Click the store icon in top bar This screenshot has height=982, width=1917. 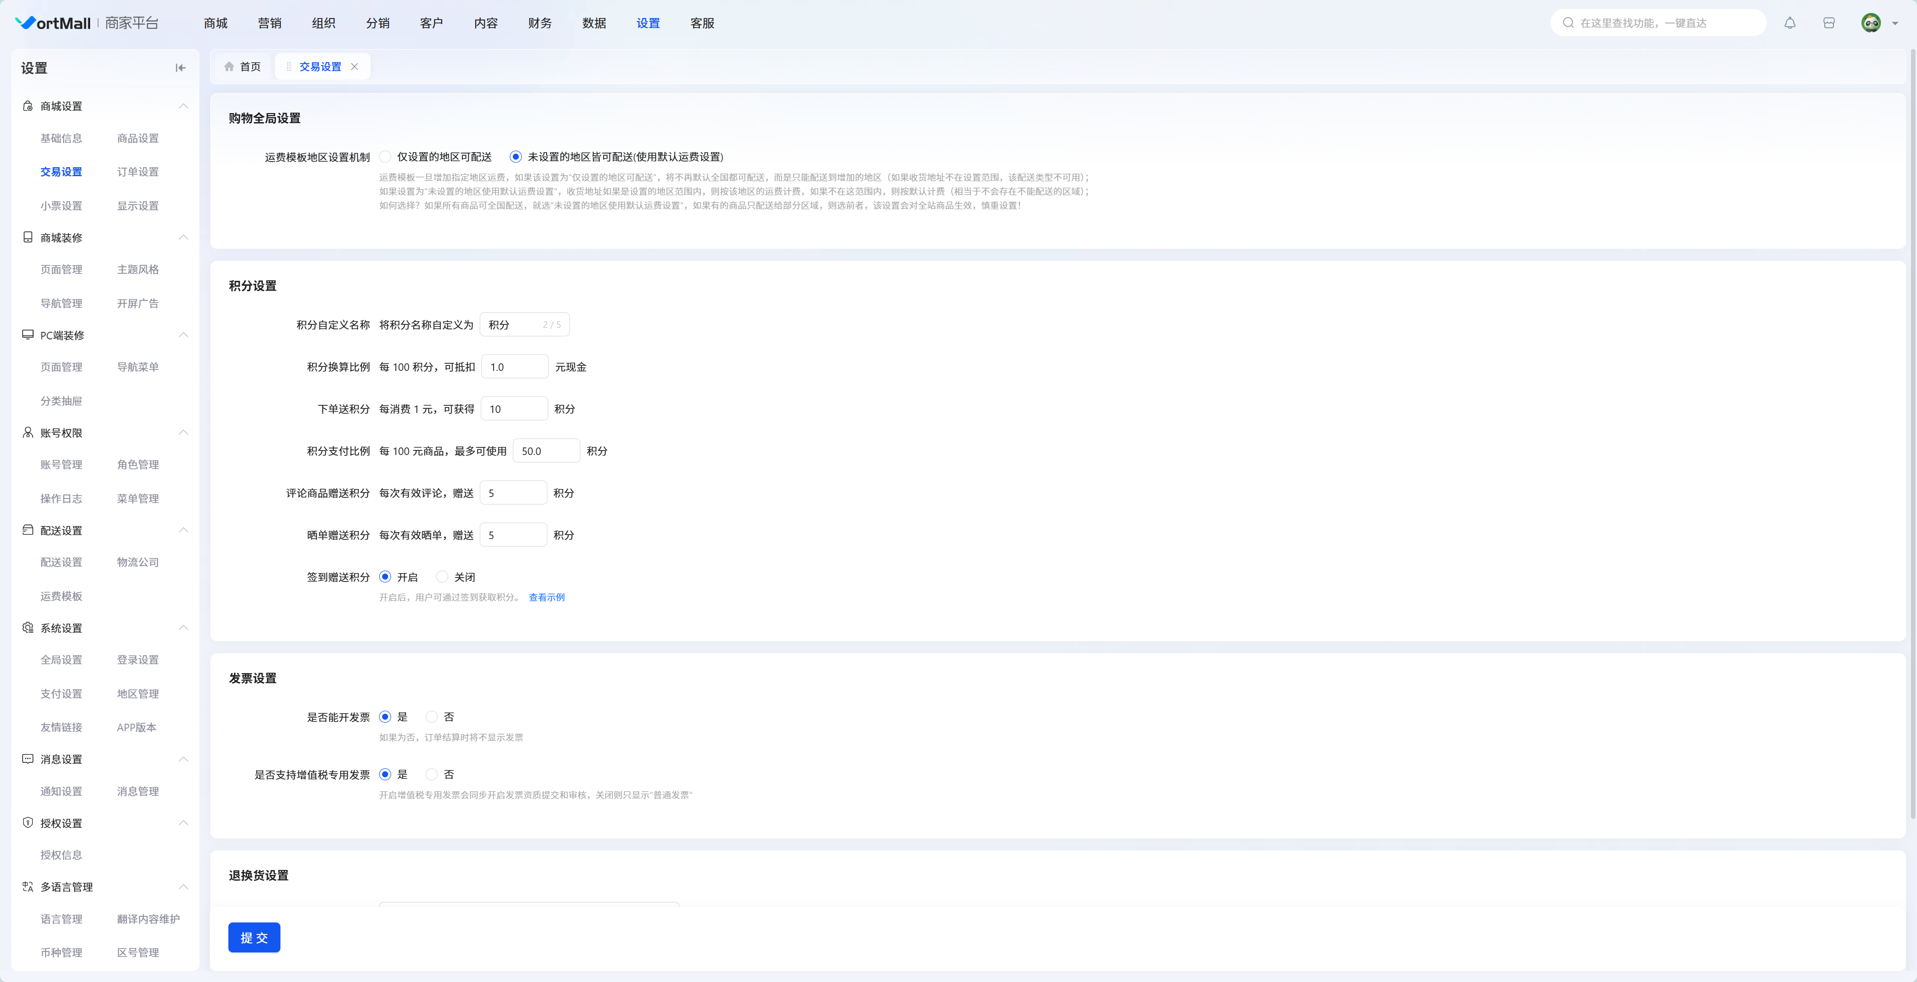[1828, 23]
